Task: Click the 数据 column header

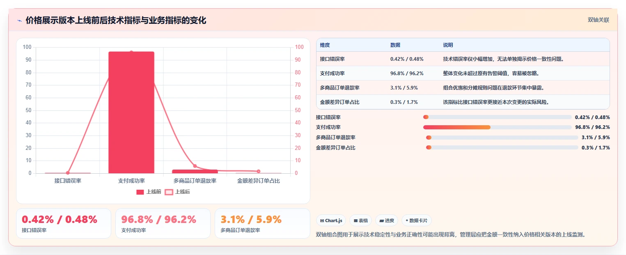Action: point(395,45)
